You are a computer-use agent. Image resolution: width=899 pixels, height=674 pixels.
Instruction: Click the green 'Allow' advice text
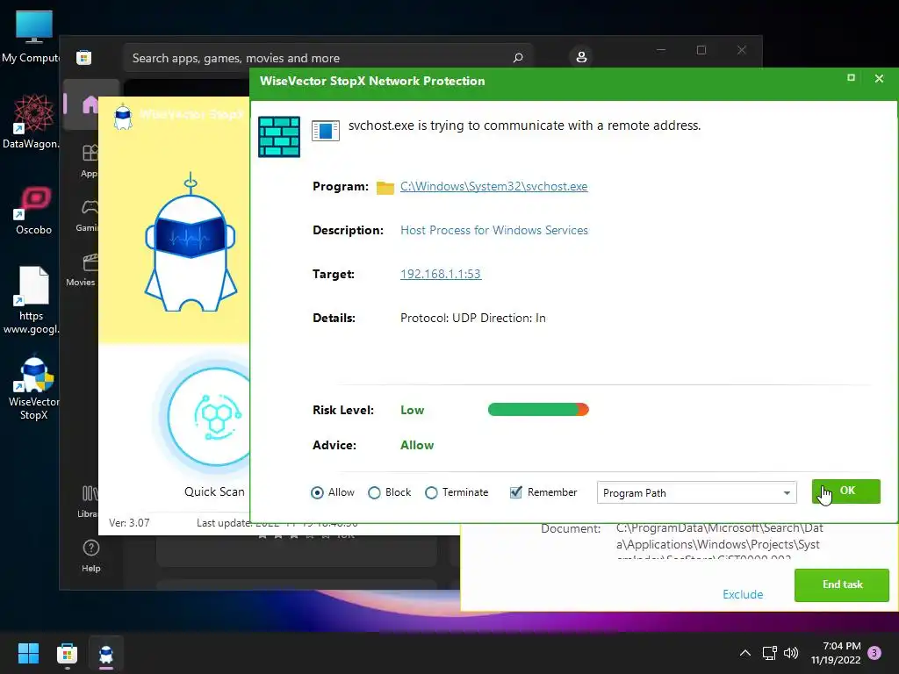(417, 445)
